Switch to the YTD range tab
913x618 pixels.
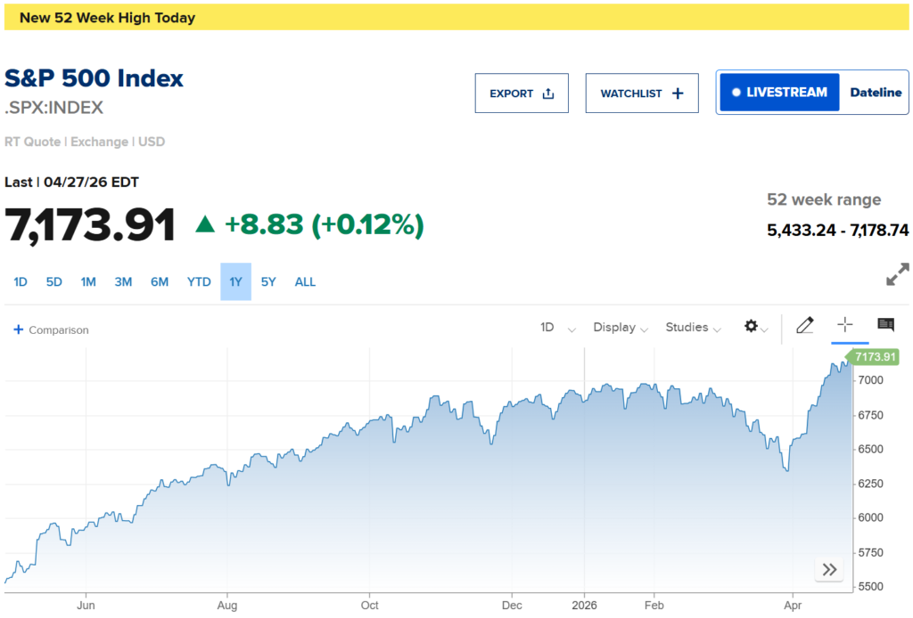199,282
